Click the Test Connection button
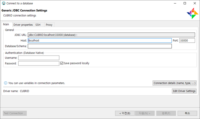Screen dimensions: 200x119 [x=15, y=113]
